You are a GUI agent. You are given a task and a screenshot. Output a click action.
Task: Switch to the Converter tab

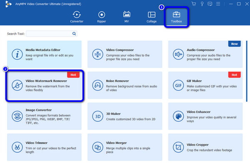[x=77, y=17]
